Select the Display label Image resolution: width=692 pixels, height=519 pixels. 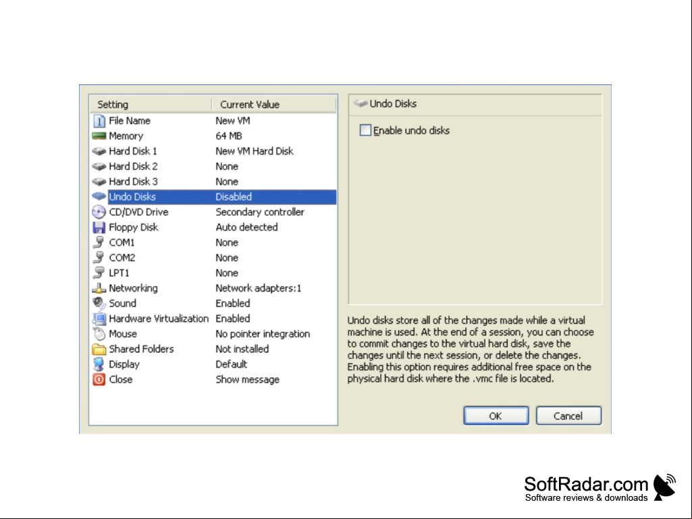pos(124,364)
